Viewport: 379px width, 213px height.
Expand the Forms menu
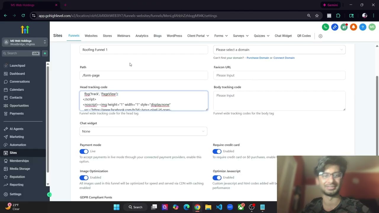click(221, 36)
